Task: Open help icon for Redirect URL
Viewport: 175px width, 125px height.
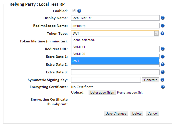Action: click(x=163, y=49)
